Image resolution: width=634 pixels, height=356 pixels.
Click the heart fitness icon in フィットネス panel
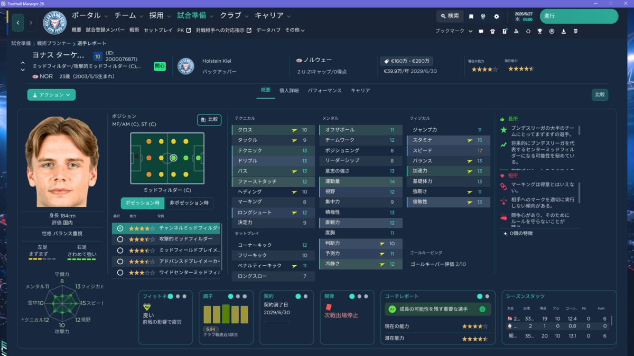(x=147, y=307)
